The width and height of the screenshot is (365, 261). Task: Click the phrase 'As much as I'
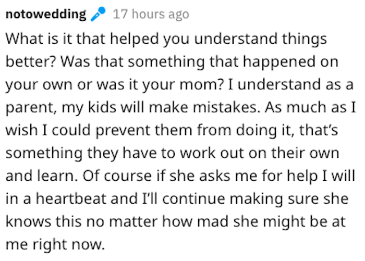point(310,107)
